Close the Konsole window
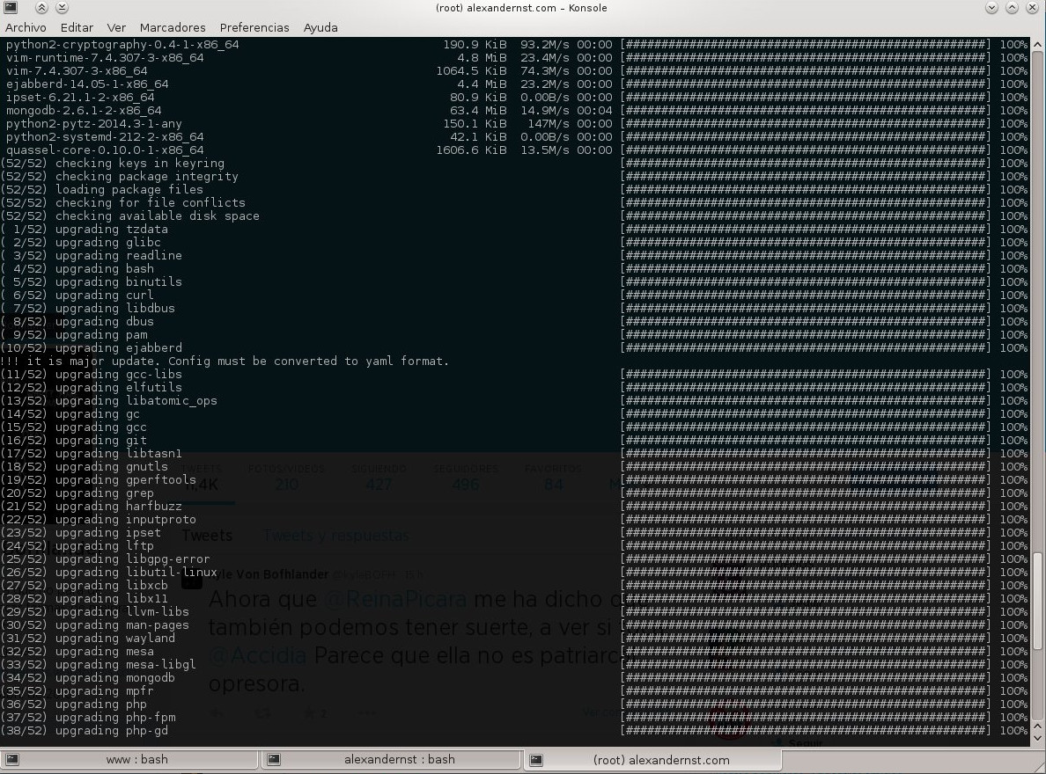The image size is (1046, 774). [1033, 7]
